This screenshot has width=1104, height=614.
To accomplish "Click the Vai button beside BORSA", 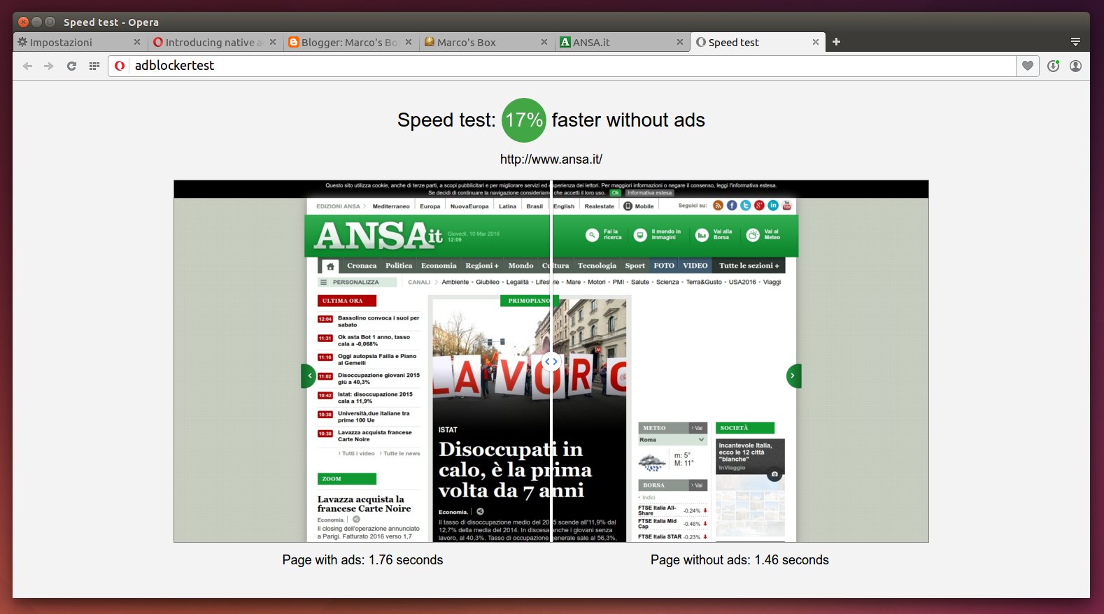I will (x=698, y=485).
